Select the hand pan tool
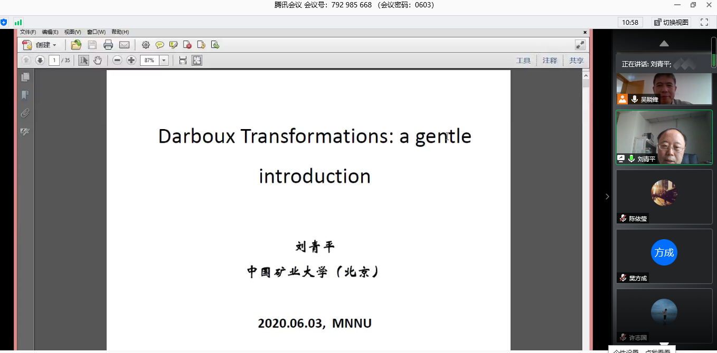 [x=98, y=61]
